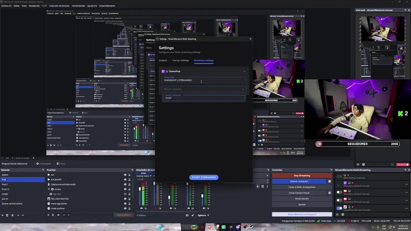Adjust Desktop Audio volume slider
Screen dimensions: 411x231
click(140, 189)
